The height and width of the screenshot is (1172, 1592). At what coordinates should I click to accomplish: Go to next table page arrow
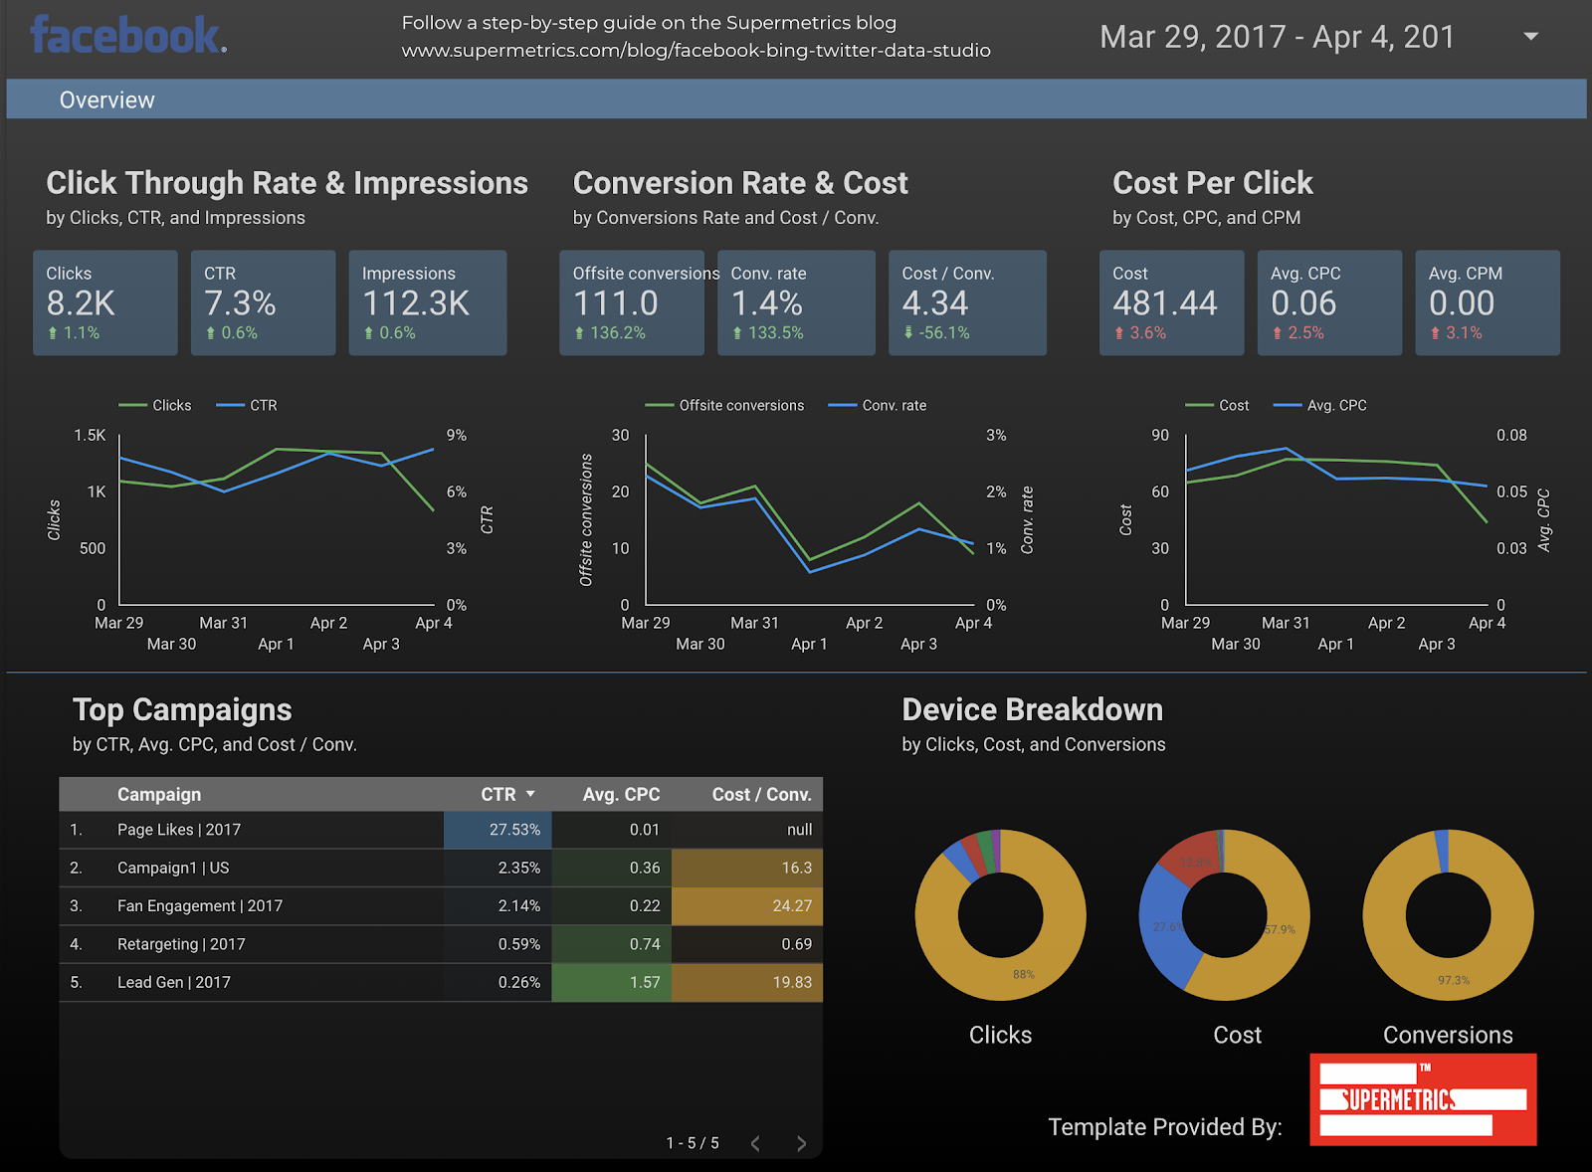[802, 1143]
